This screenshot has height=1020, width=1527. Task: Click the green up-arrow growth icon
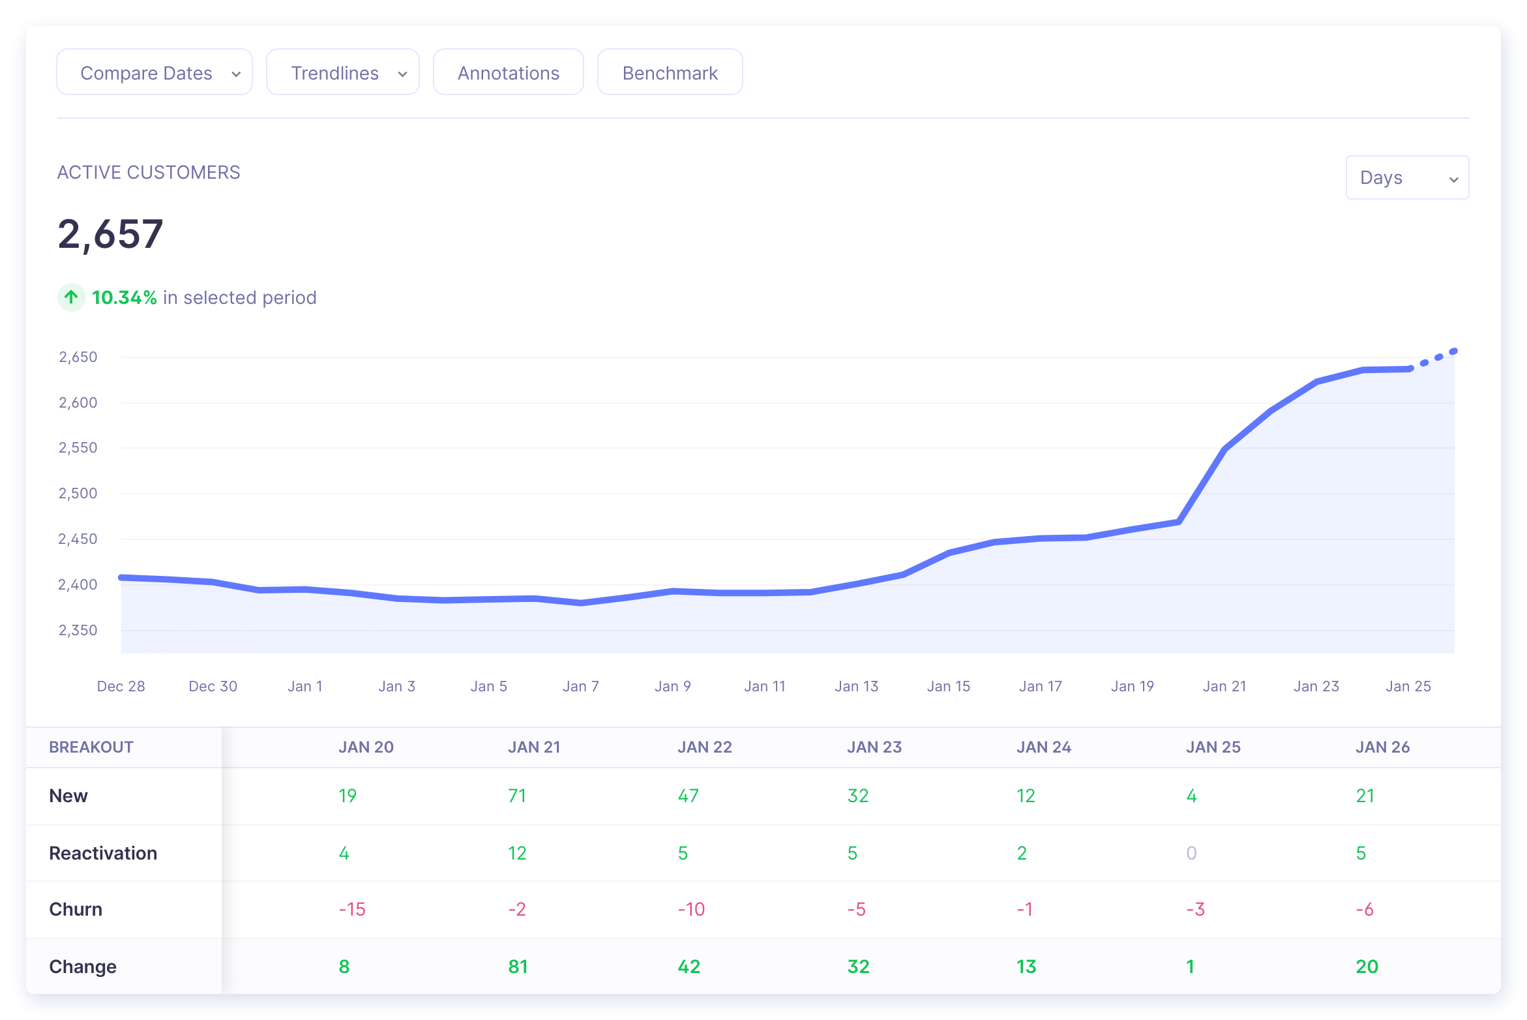71,297
